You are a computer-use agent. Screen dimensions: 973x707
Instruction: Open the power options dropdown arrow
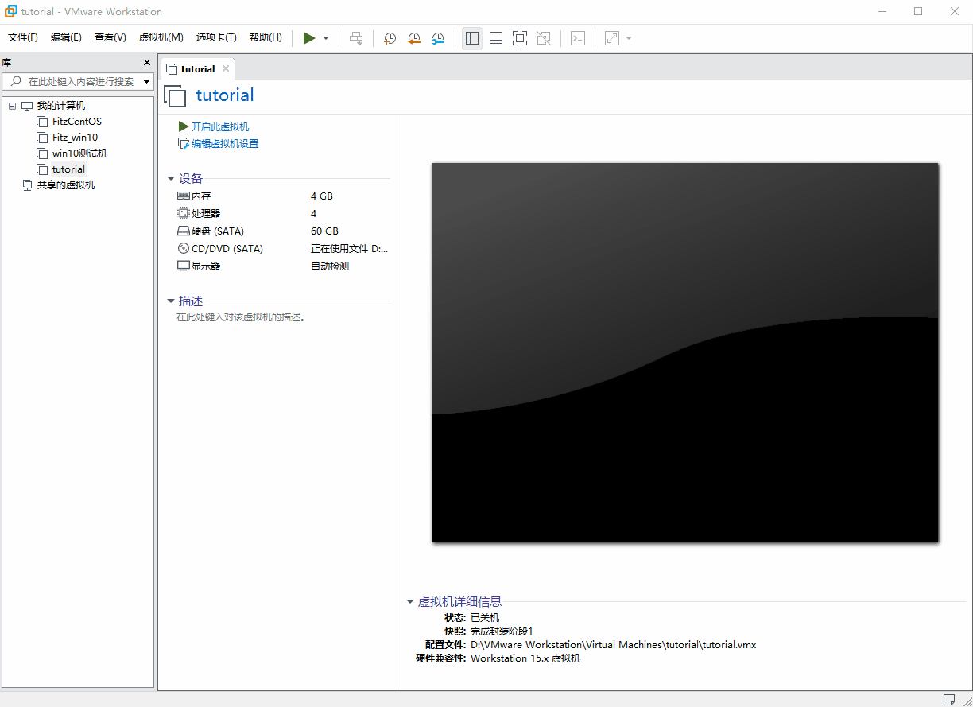pos(326,38)
